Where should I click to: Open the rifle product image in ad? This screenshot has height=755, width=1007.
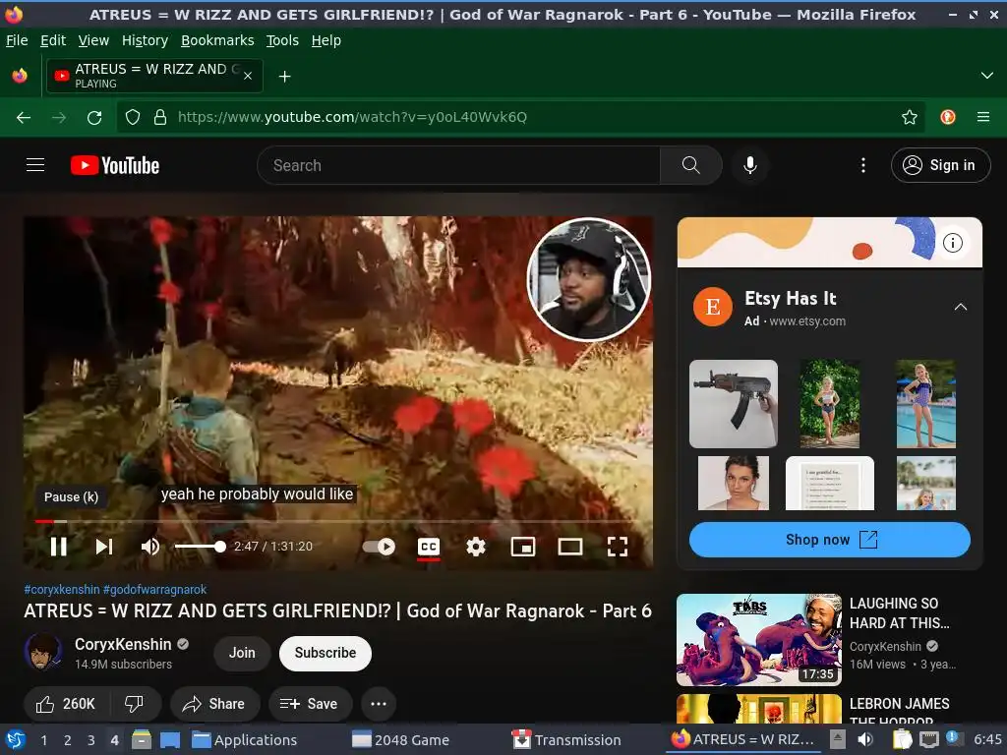point(734,404)
